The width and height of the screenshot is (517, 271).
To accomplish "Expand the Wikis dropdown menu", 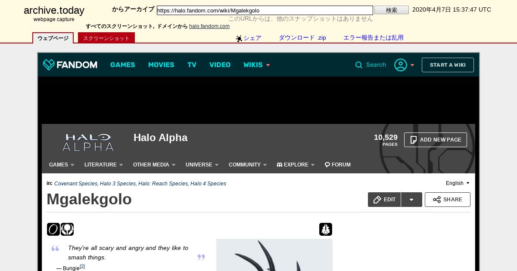I will click(x=257, y=65).
